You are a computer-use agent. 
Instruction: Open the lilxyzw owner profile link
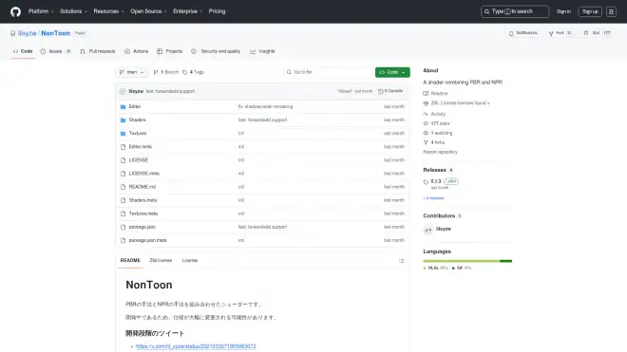tap(28, 33)
